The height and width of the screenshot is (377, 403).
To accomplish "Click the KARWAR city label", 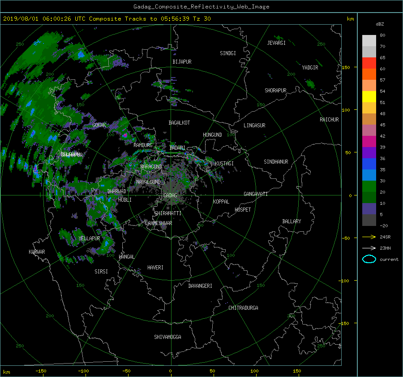I will tap(37, 252).
